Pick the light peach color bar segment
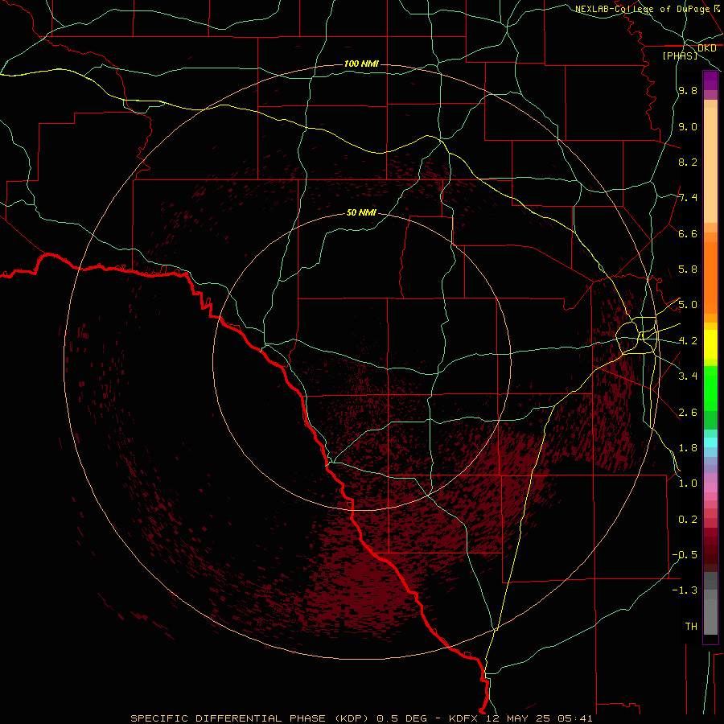 pyautogui.click(x=710, y=165)
